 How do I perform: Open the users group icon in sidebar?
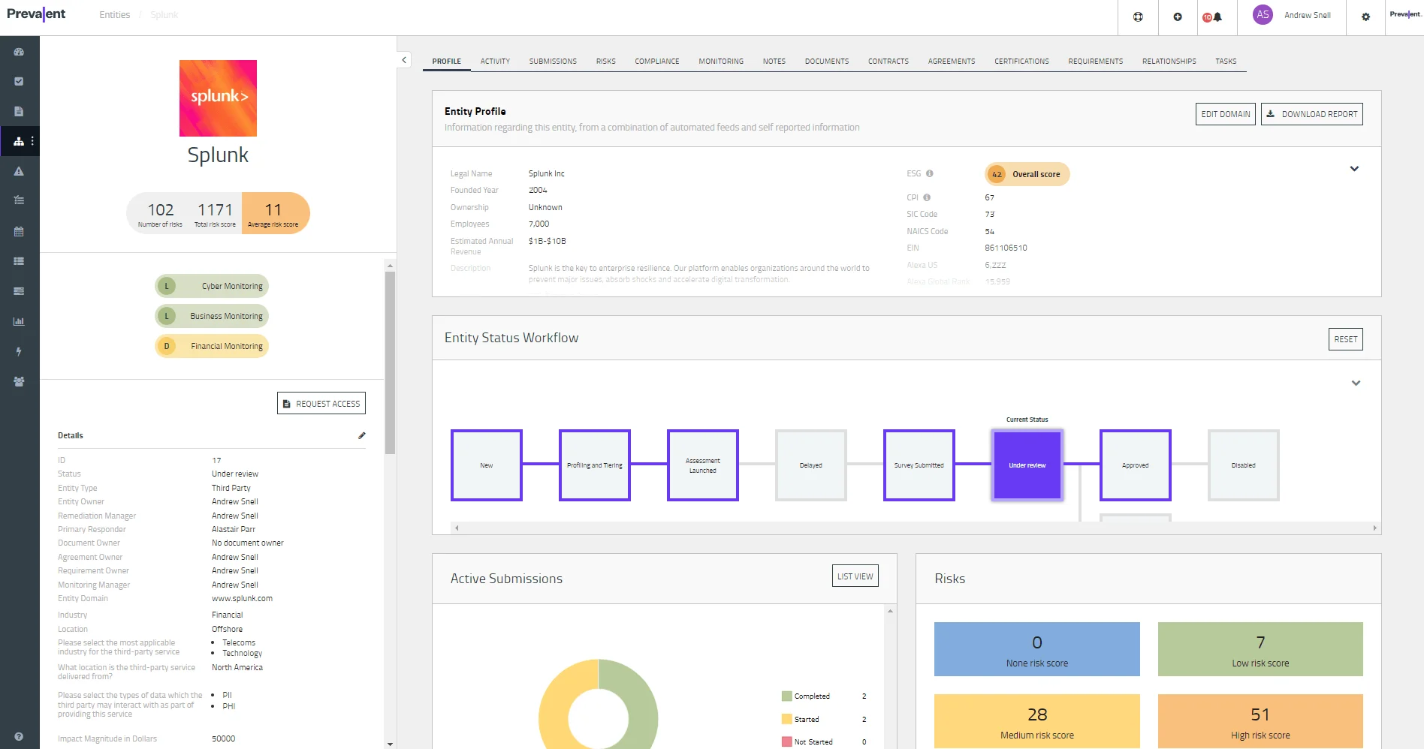point(19,381)
